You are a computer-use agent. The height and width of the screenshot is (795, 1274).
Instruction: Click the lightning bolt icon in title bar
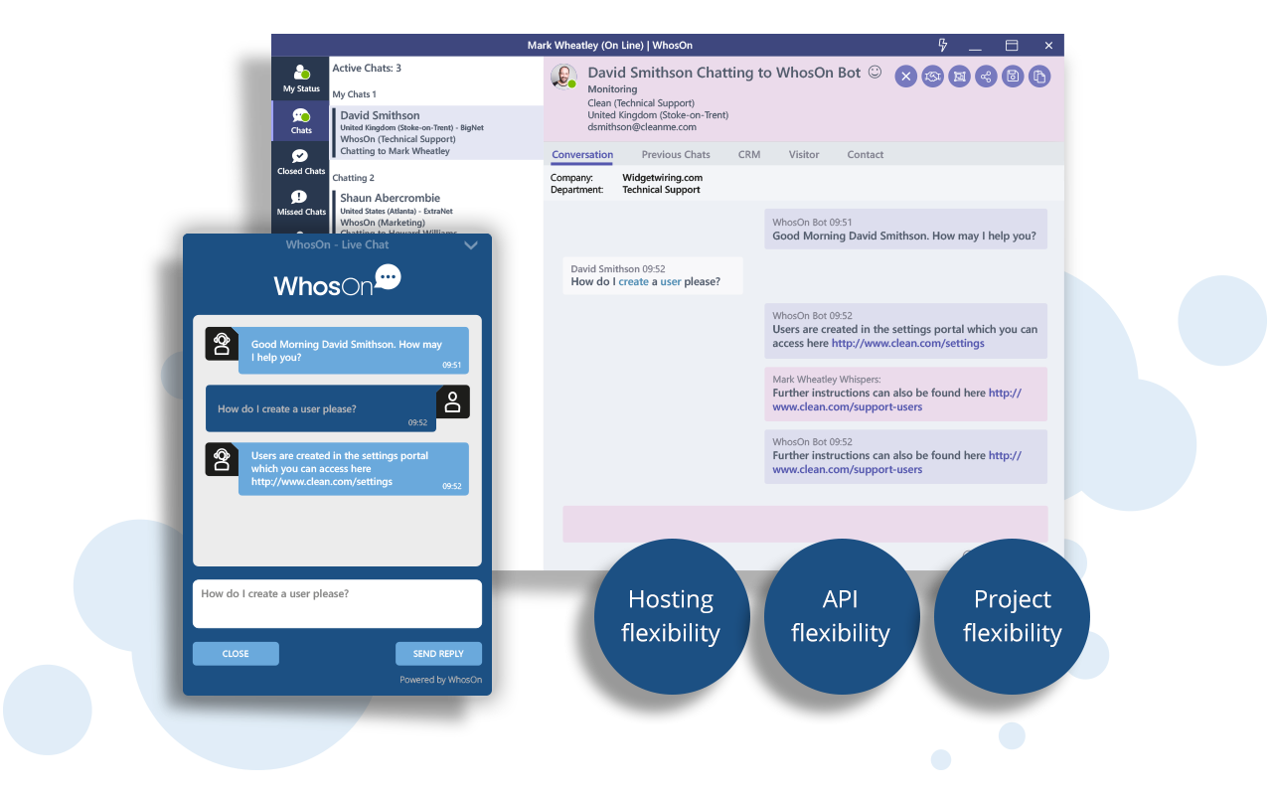pos(943,46)
